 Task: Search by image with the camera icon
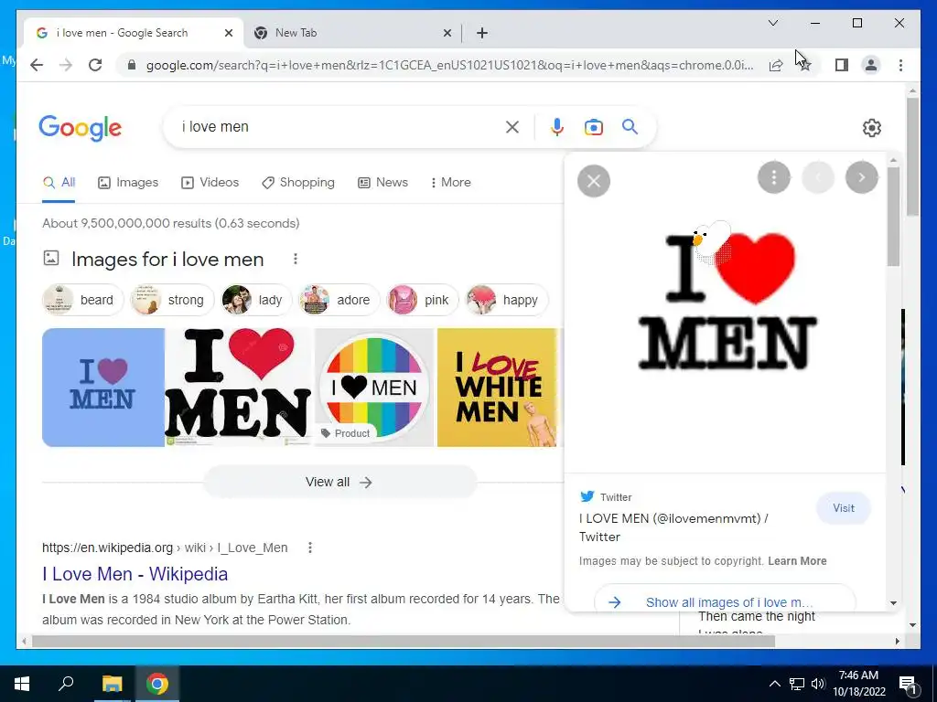click(x=593, y=127)
